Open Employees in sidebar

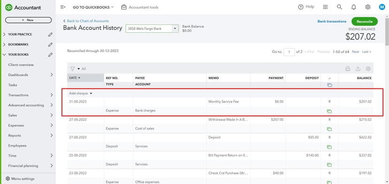[x=17, y=146]
